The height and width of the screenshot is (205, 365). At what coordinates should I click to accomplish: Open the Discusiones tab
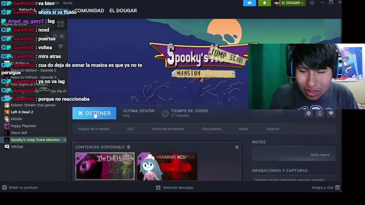(x=211, y=129)
